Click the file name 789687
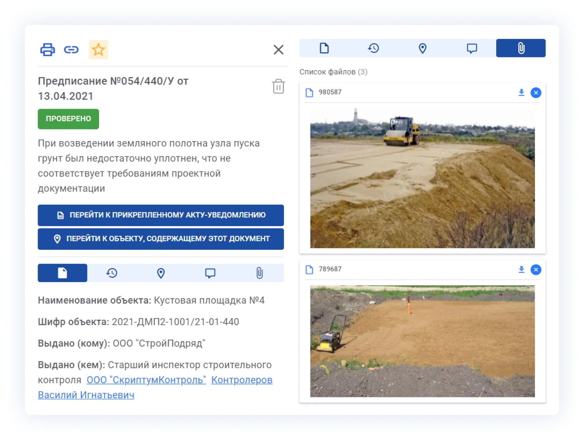 [330, 269]
